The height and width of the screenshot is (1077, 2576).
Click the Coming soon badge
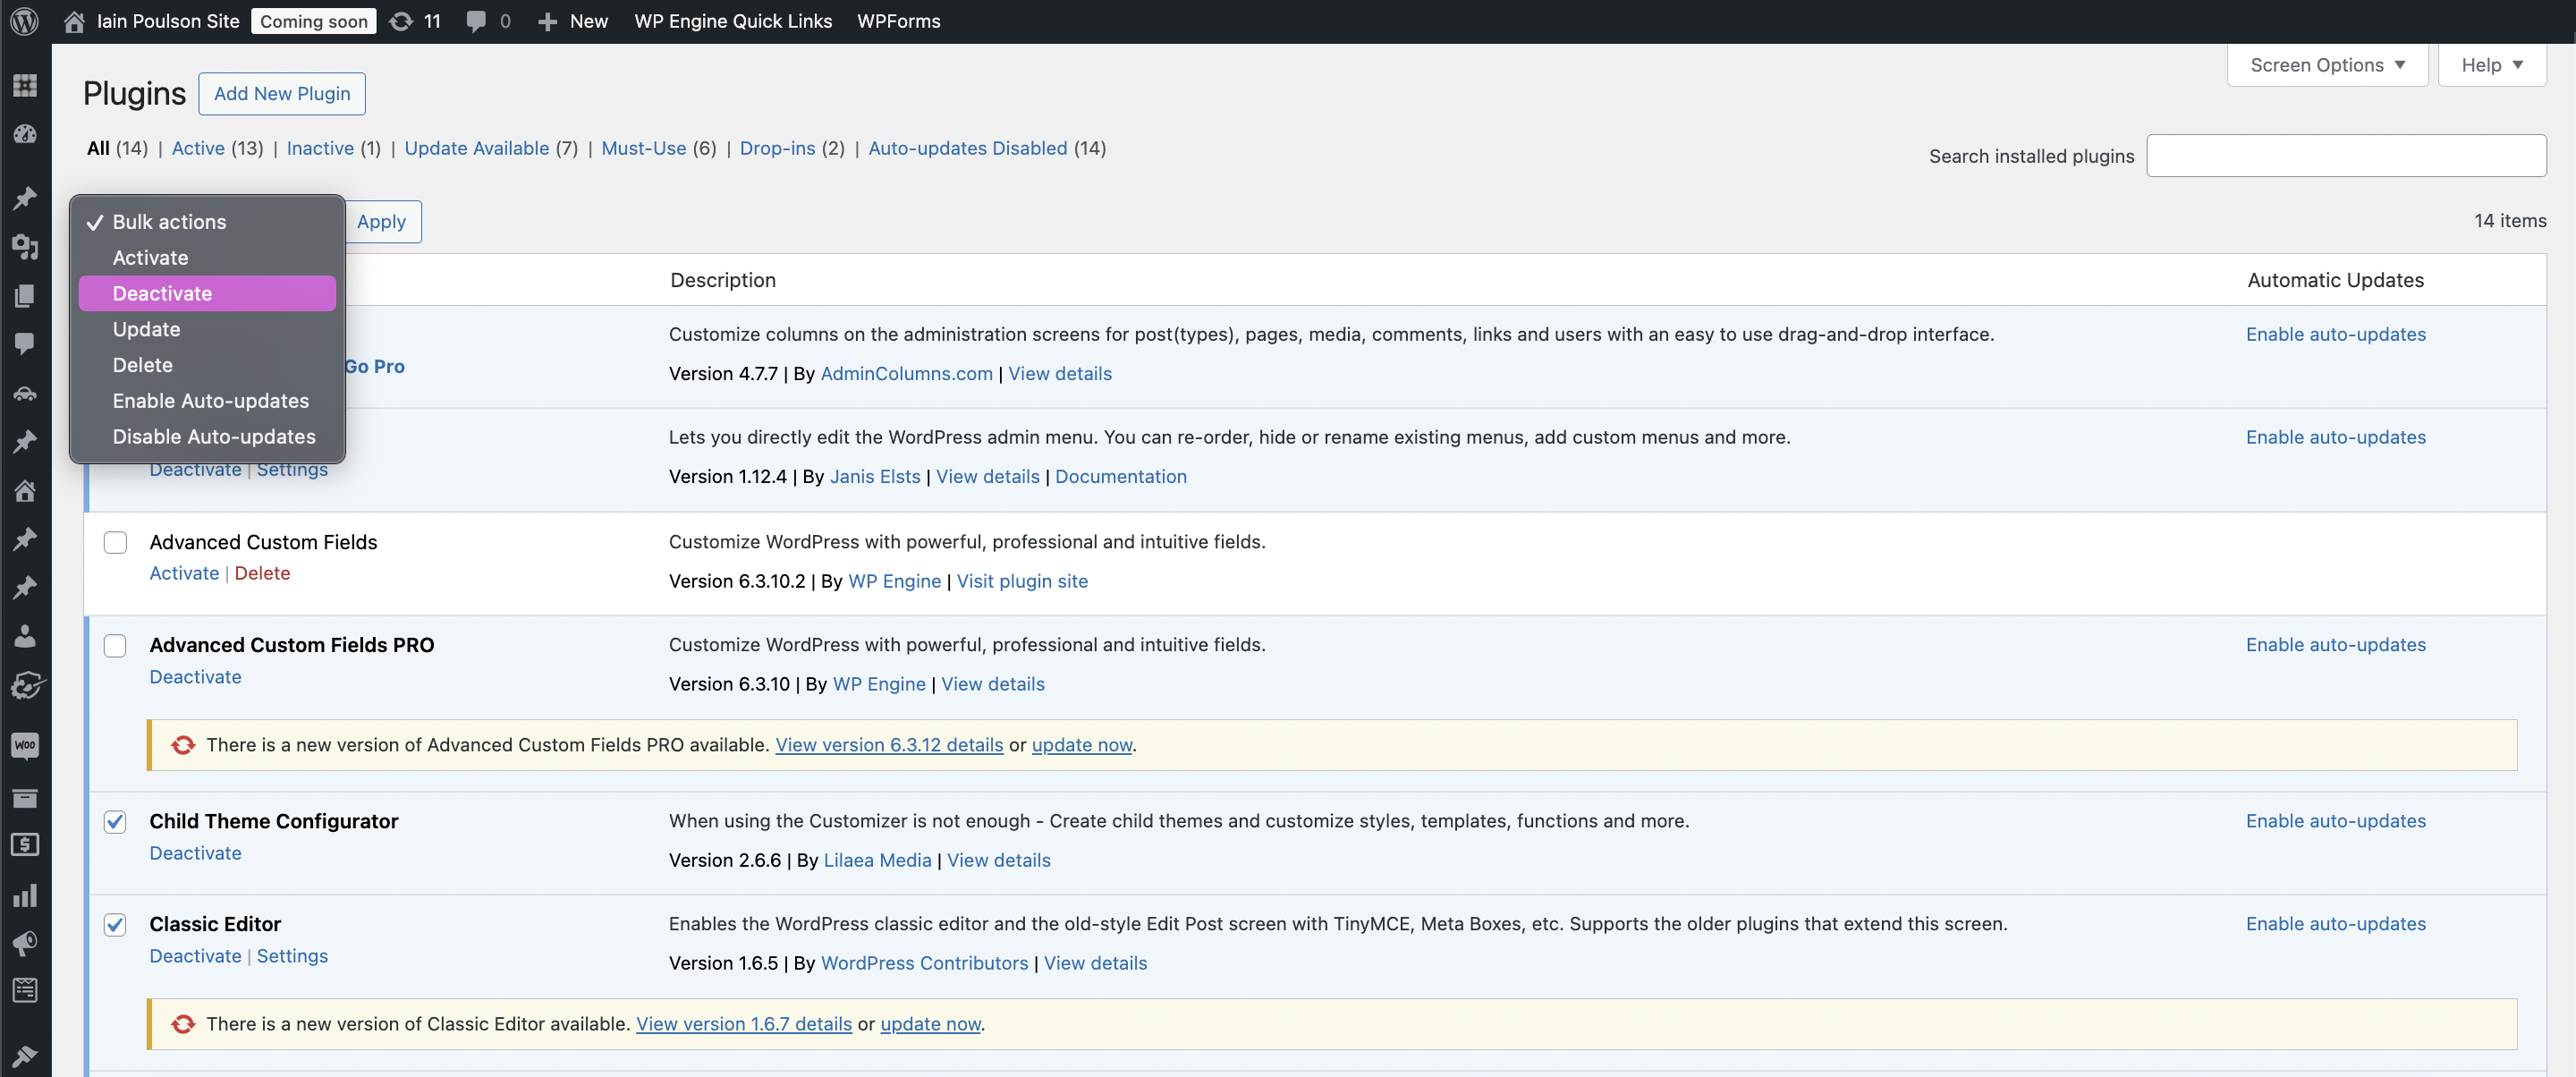313,21
